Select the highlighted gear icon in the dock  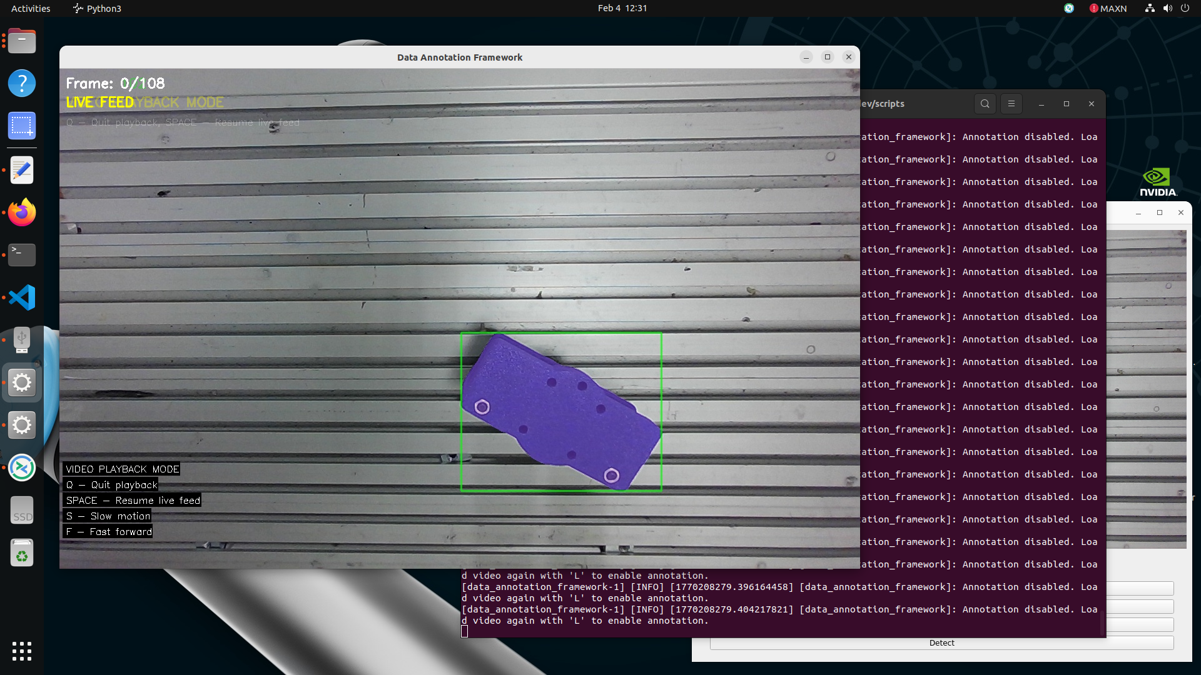[22, 382]
